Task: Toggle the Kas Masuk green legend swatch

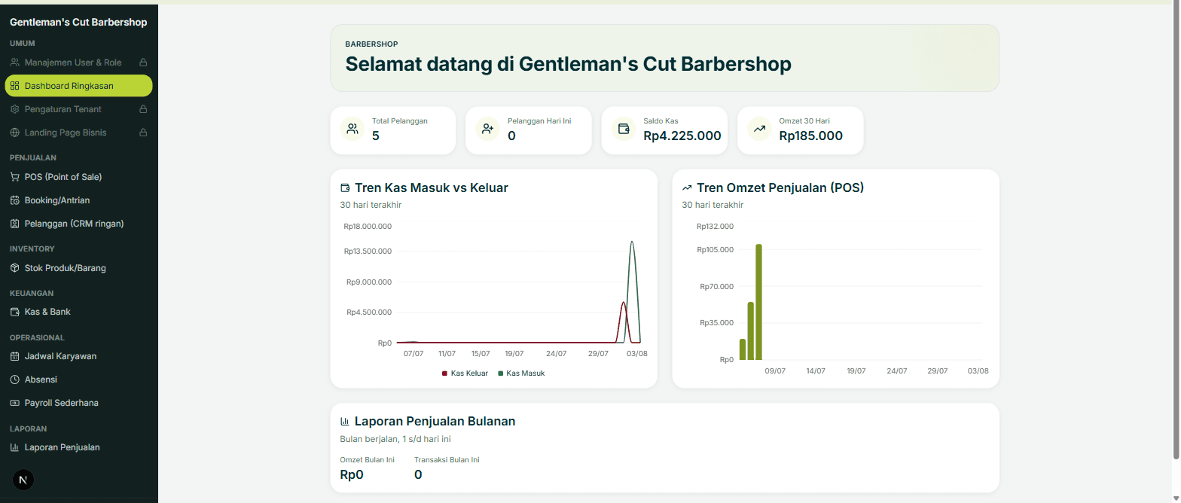Action: pyautogui.click(x=500, y=373)
